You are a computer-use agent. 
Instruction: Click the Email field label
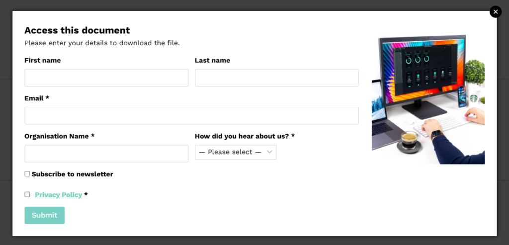(x=37, y=98)
